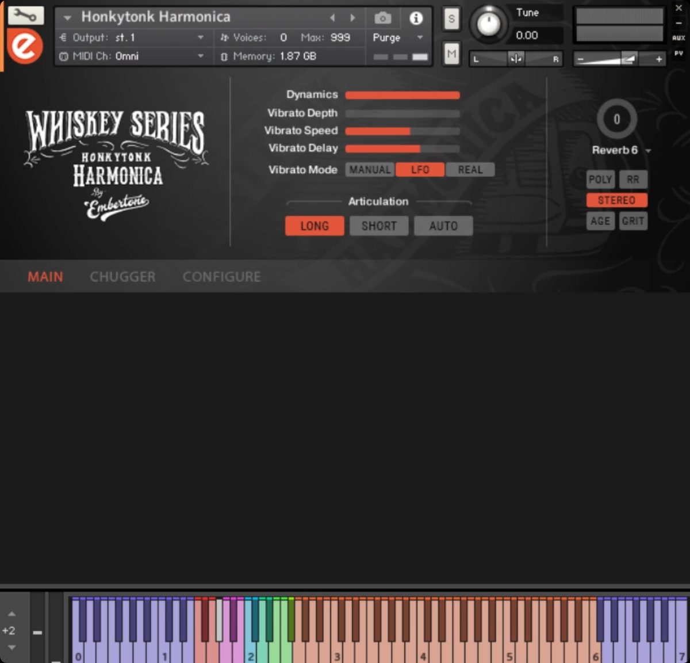Click the pan slider center marker
This screenshot has width=690, height=663.
516,58
